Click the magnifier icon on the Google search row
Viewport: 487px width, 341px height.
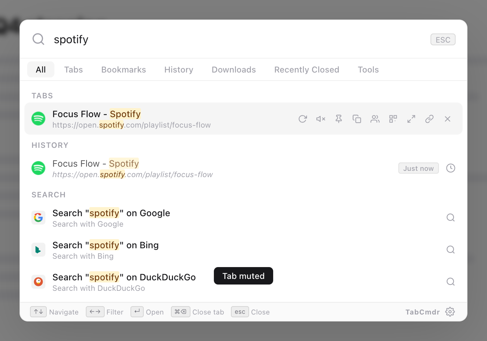451,218
